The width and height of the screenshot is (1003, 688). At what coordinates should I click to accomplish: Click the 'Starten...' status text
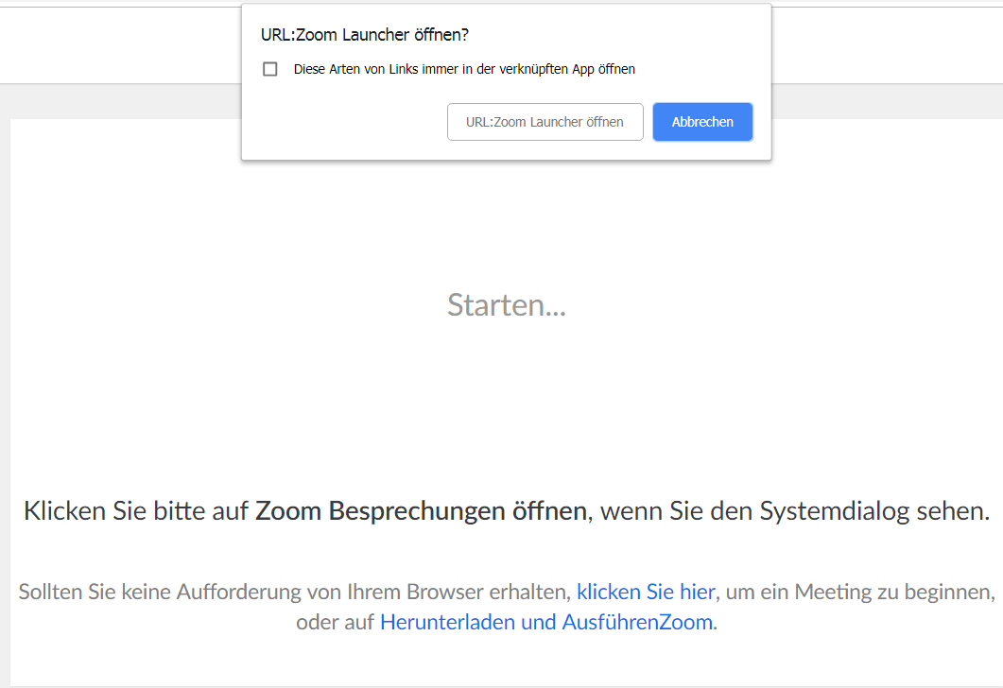pyautogui.click(x=507, y=305)
